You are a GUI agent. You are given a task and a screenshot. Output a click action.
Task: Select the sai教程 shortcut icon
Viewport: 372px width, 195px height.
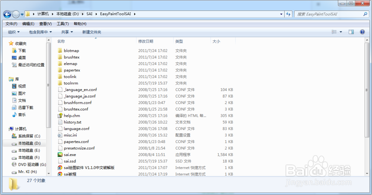tap(60, 174)
